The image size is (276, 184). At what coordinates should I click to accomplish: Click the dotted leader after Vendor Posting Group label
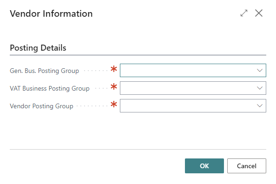(x=92, y=106)
